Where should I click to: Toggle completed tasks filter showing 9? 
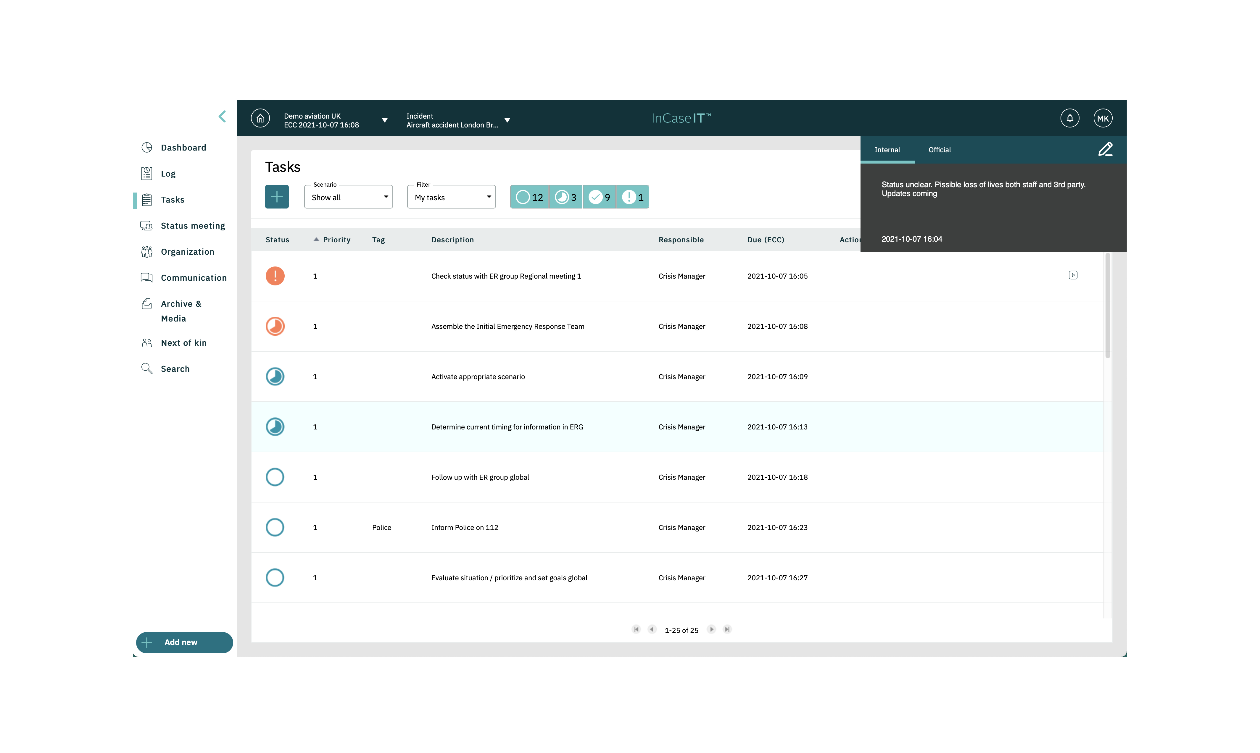(599, 197)
